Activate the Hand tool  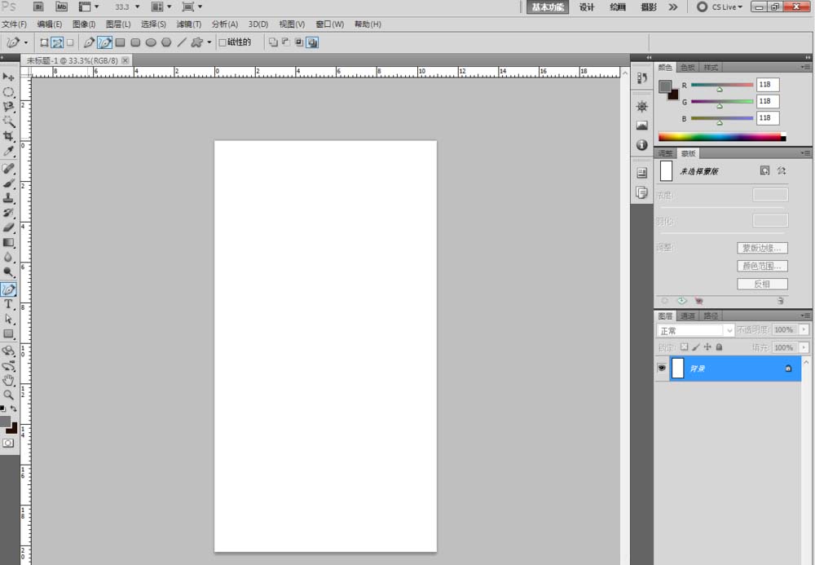coord(9,380)
